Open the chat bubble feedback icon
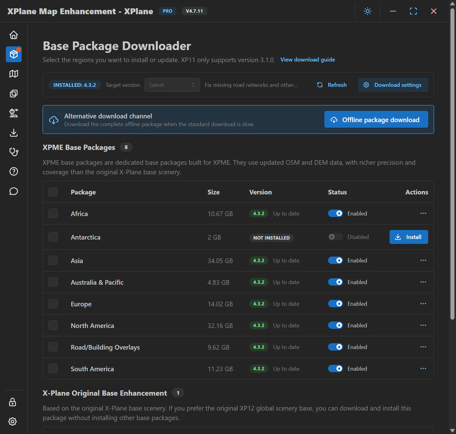The image size is (456, 434). 14,191
